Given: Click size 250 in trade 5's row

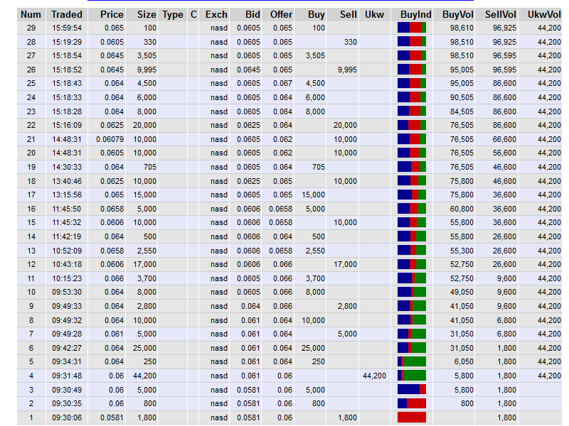Looking at the screenshot, I should [149, 361].
